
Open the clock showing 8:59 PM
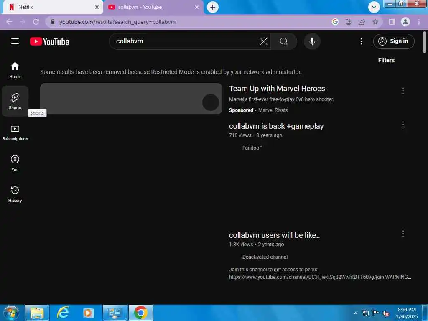click(407, 313)
